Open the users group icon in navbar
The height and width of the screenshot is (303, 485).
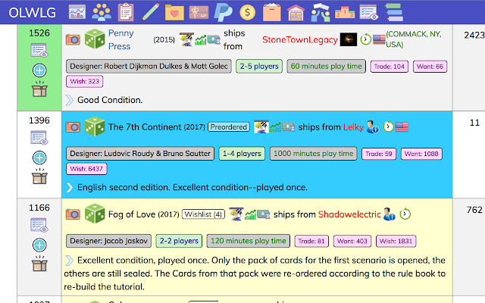[x=102, y=12]
